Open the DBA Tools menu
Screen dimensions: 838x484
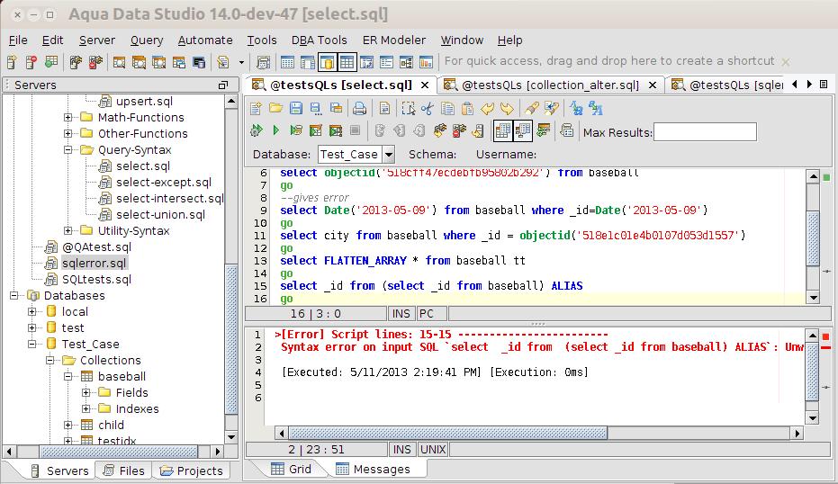[319, 40]
